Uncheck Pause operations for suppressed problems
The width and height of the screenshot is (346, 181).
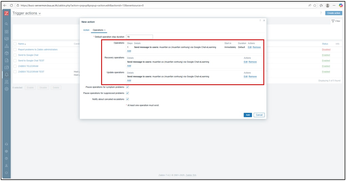tap(128, 93)
